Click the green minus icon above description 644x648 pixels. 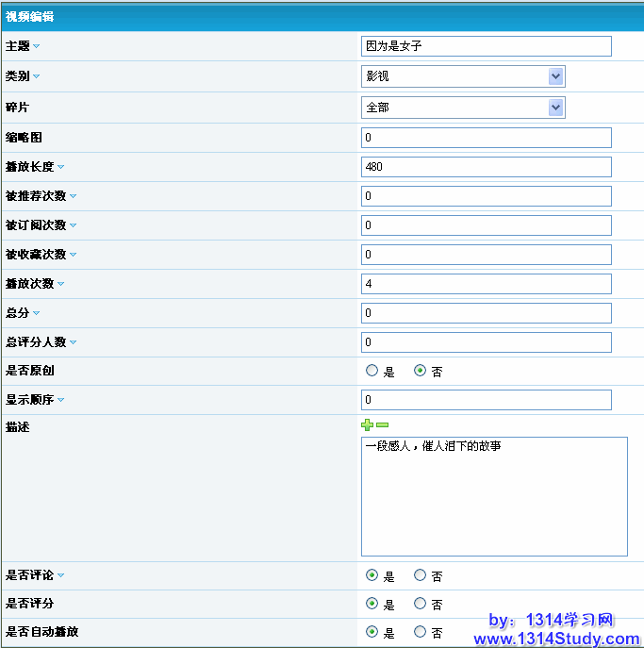point(382,426)
